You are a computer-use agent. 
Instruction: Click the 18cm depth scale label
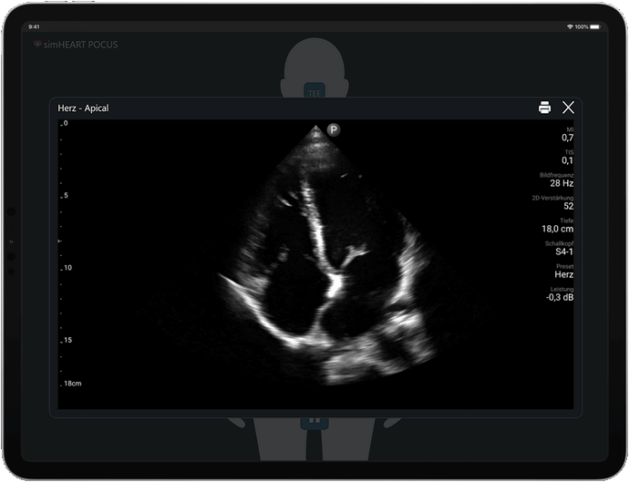pyautogui.click(x=73, y=384)
